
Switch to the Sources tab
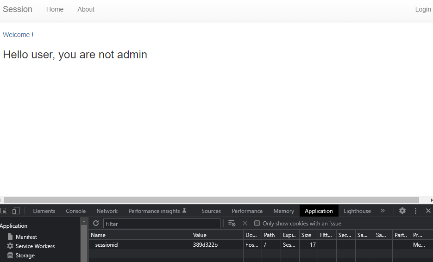pyautogui.click(x=211, y=211)
